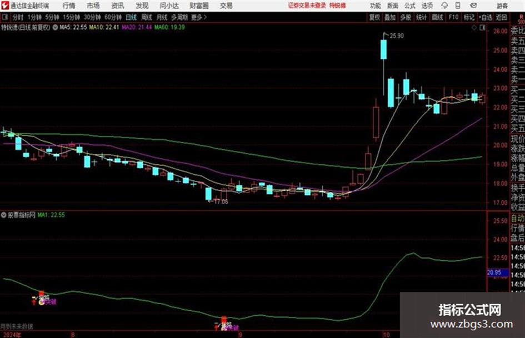Click the 游客 guest account label
This screenshot has width=525, height=338.
pos(502,6)
